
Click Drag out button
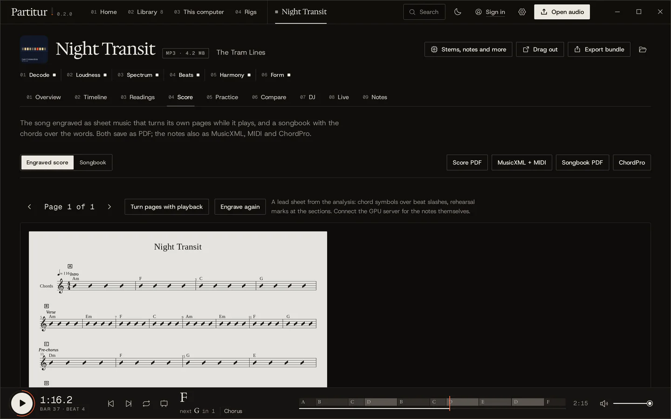coord(540,49)
